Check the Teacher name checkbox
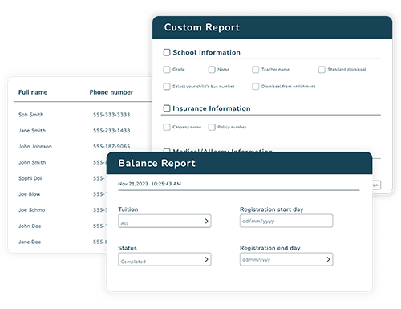This screenshot has width=401, height=309. tap(256, 70)
